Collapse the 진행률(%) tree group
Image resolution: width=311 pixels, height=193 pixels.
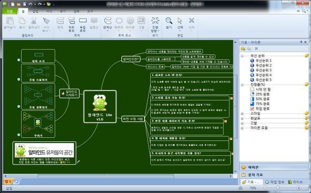coord(242,85)
